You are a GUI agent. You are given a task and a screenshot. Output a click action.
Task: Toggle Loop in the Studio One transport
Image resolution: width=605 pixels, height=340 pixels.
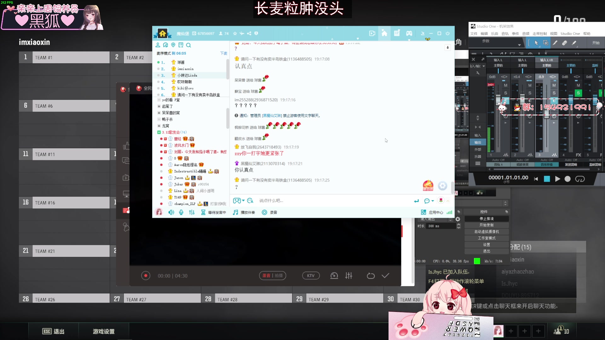(x=580, y=179)
